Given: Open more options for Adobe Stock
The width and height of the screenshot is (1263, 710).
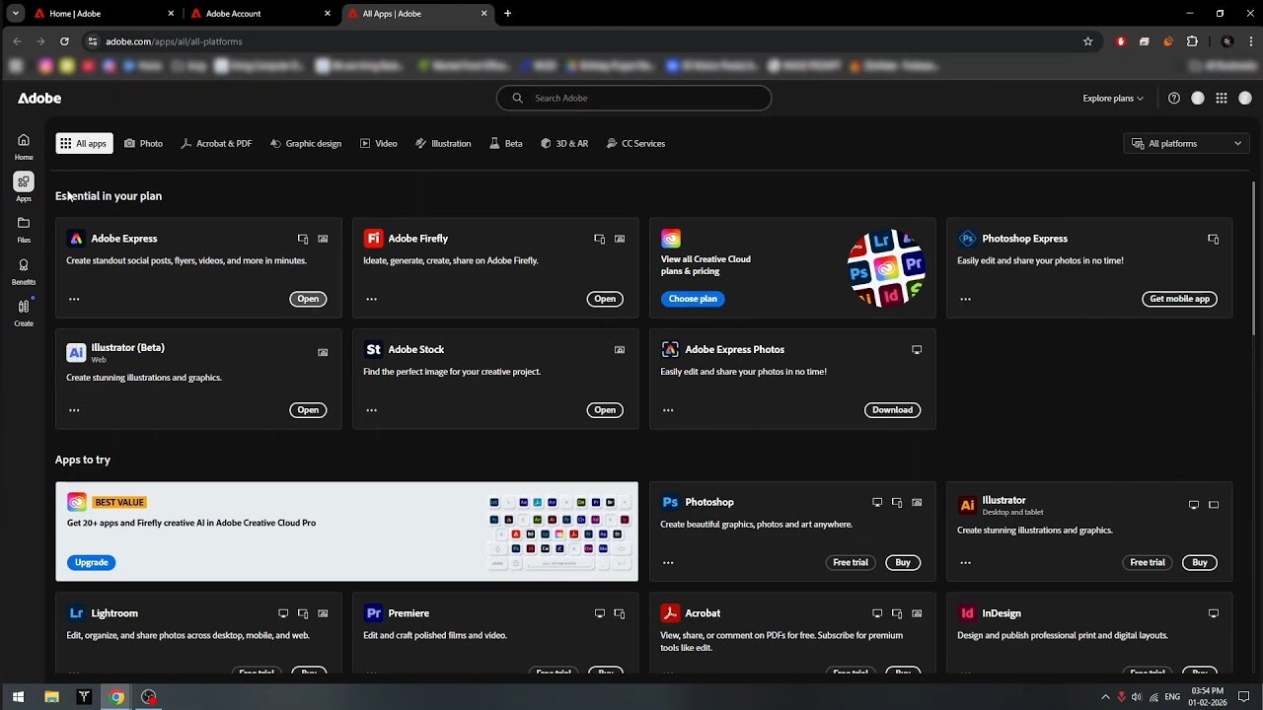Looking at the screenshot, I should coord(371,410).
